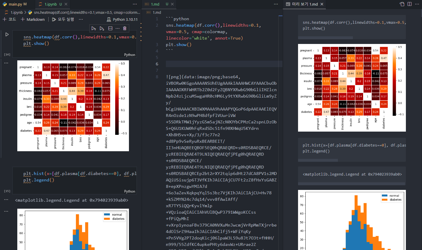Change language Python label of plt.hist cell

click(130, 191)
